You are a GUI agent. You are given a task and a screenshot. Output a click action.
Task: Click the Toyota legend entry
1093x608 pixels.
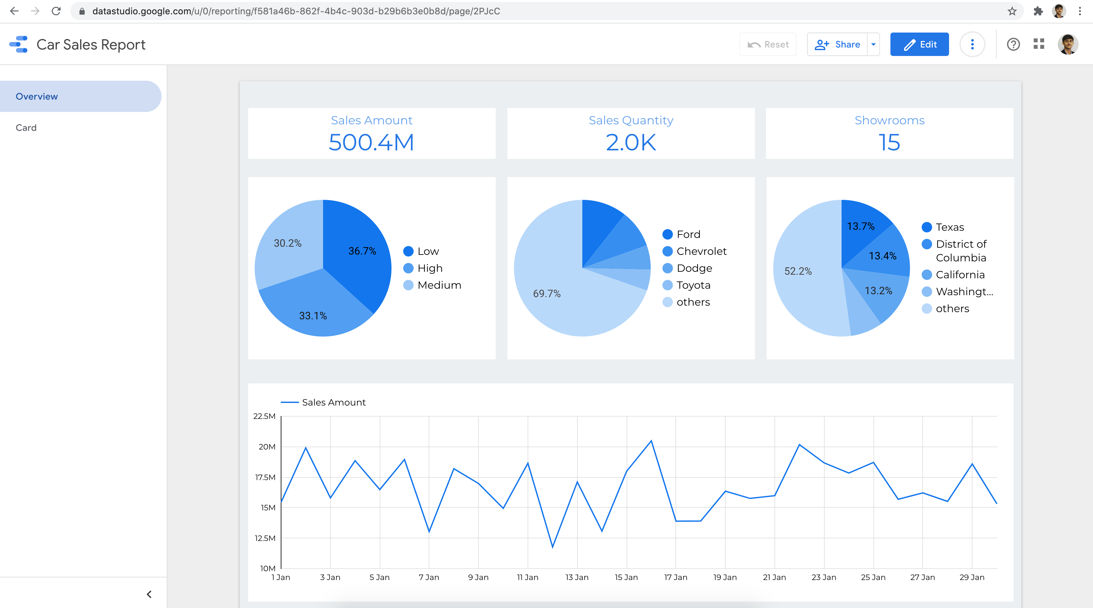tap(687, 285)
